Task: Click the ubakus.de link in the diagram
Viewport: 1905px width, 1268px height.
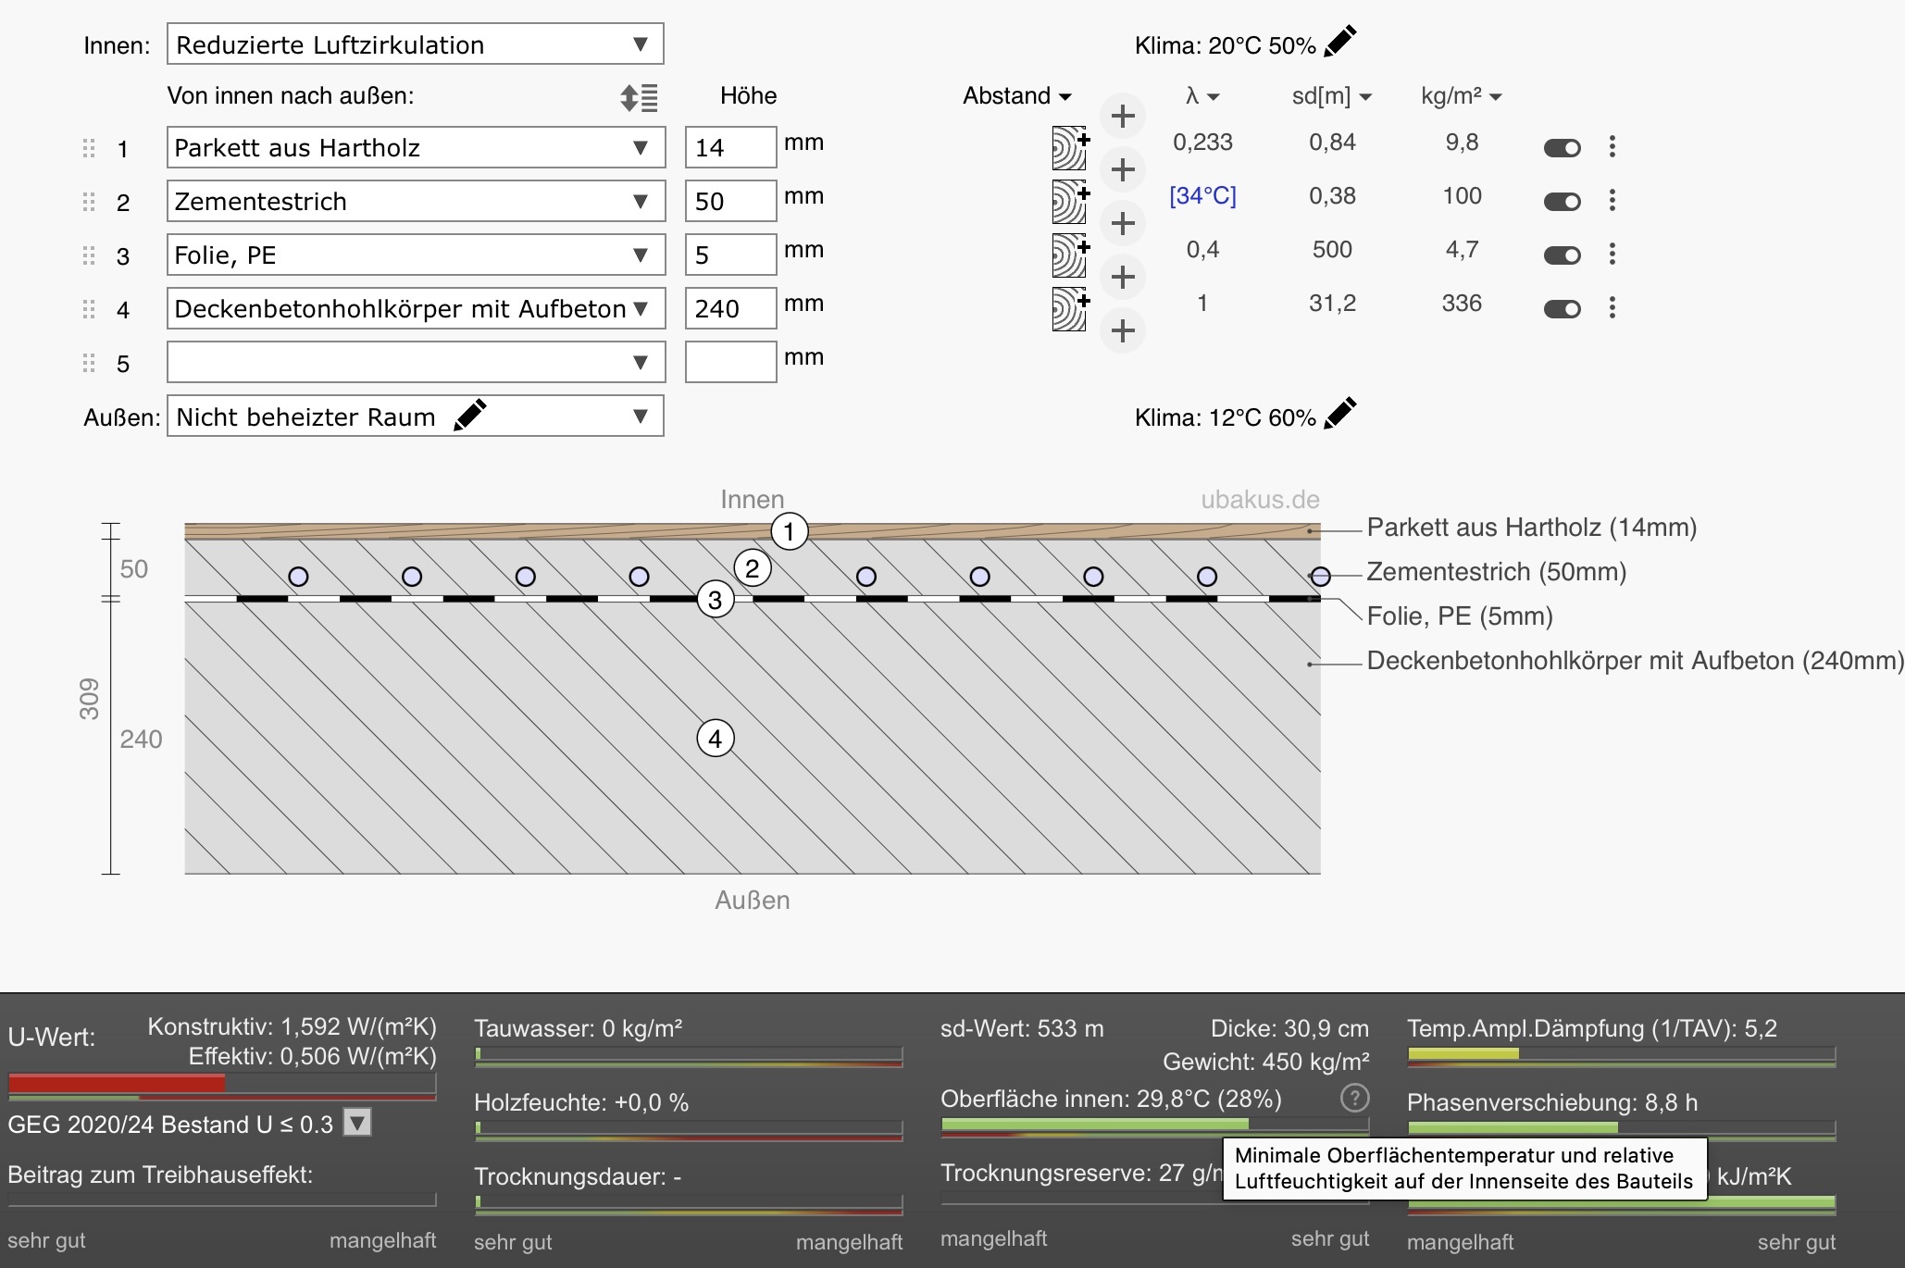Action: pyautogui.click(x=1260, y=500)
